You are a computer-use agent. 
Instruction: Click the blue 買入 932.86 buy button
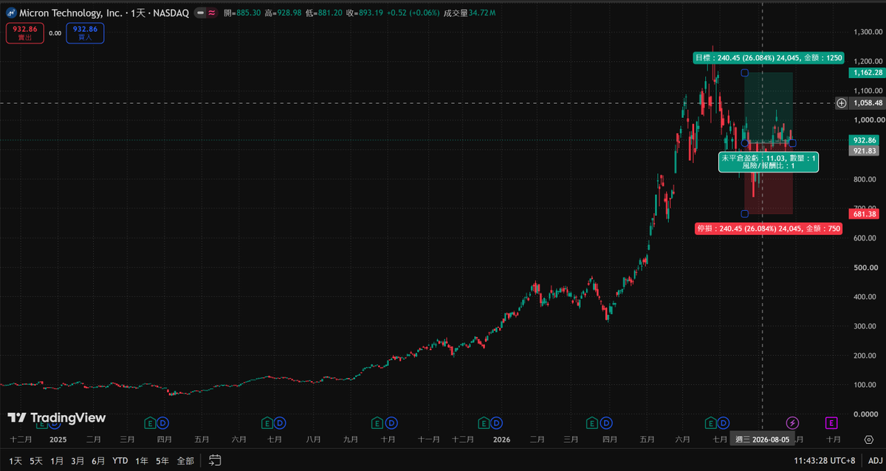click(x=85, y=33)
